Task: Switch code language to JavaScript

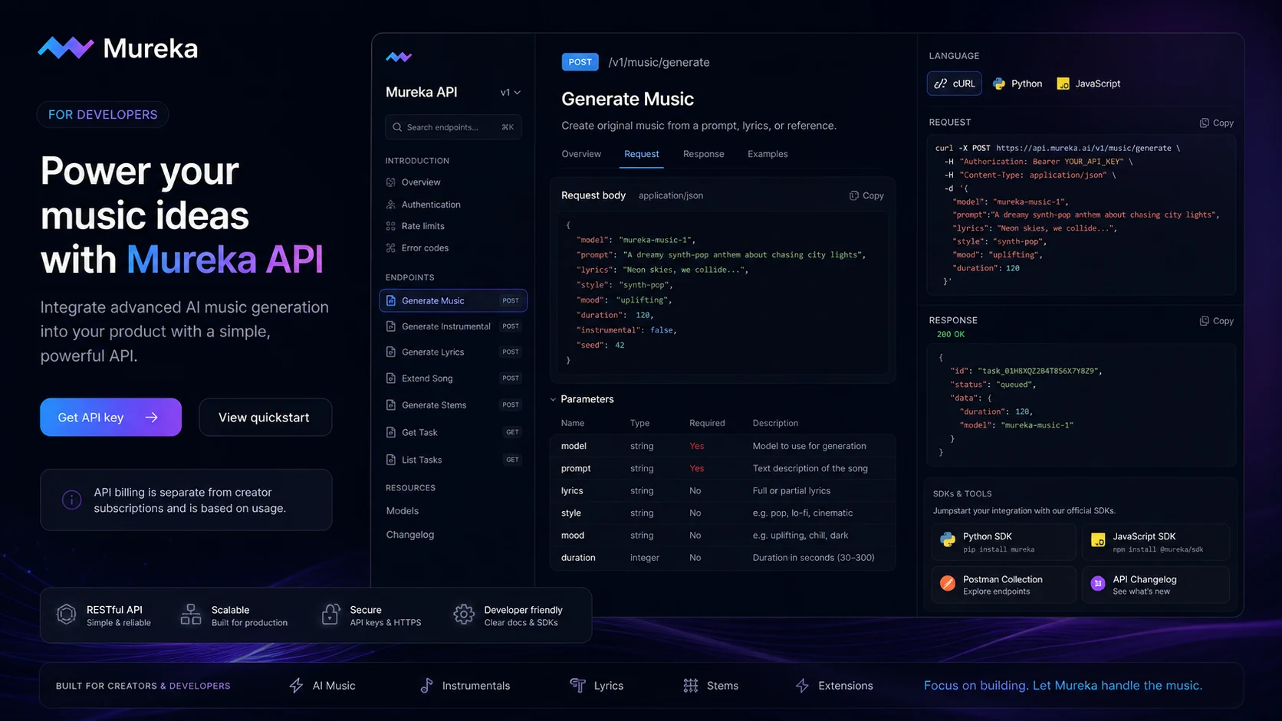Action: [1089, 84]
